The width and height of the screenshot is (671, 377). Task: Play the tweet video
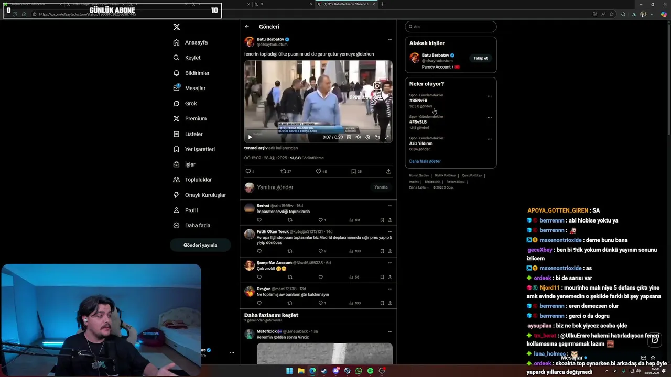250,137
